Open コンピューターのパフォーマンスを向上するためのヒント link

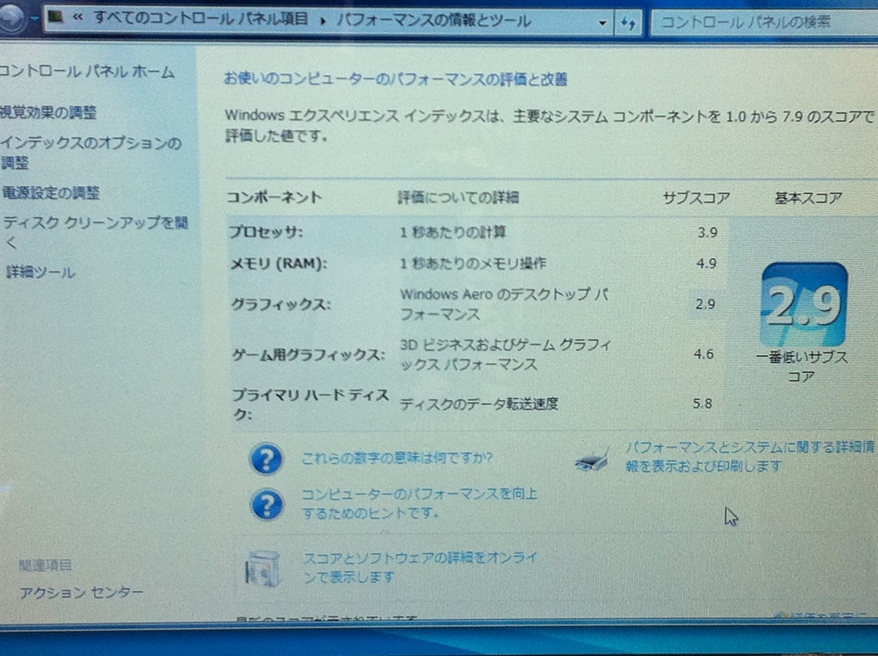click(419, 503)
